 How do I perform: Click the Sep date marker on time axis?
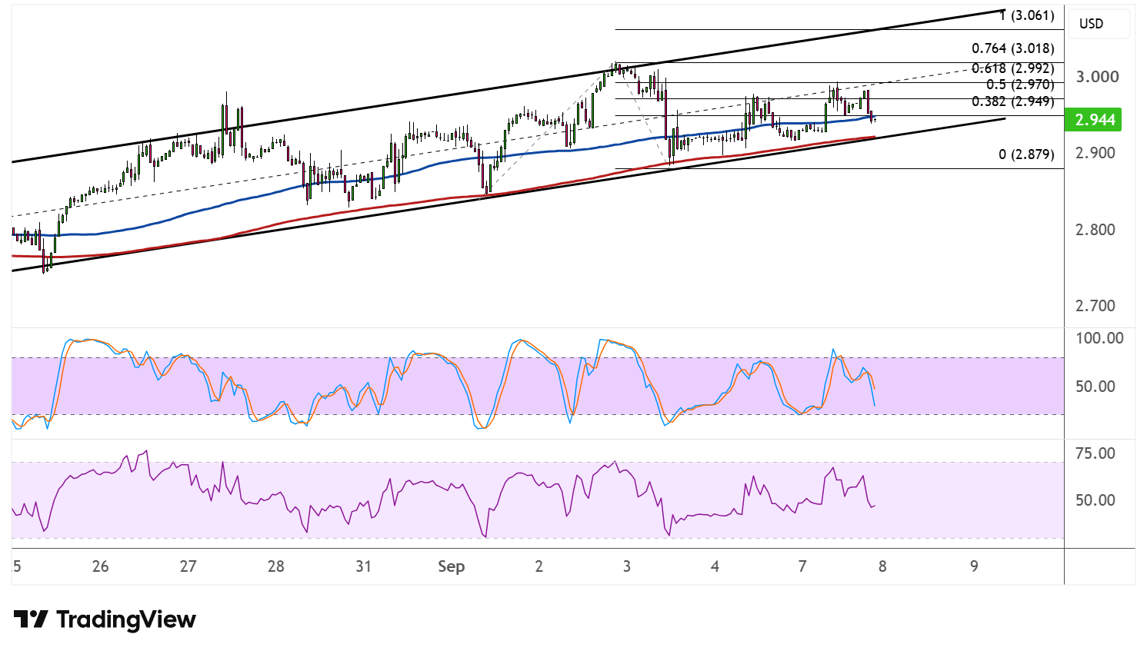[x=451, y=566]
